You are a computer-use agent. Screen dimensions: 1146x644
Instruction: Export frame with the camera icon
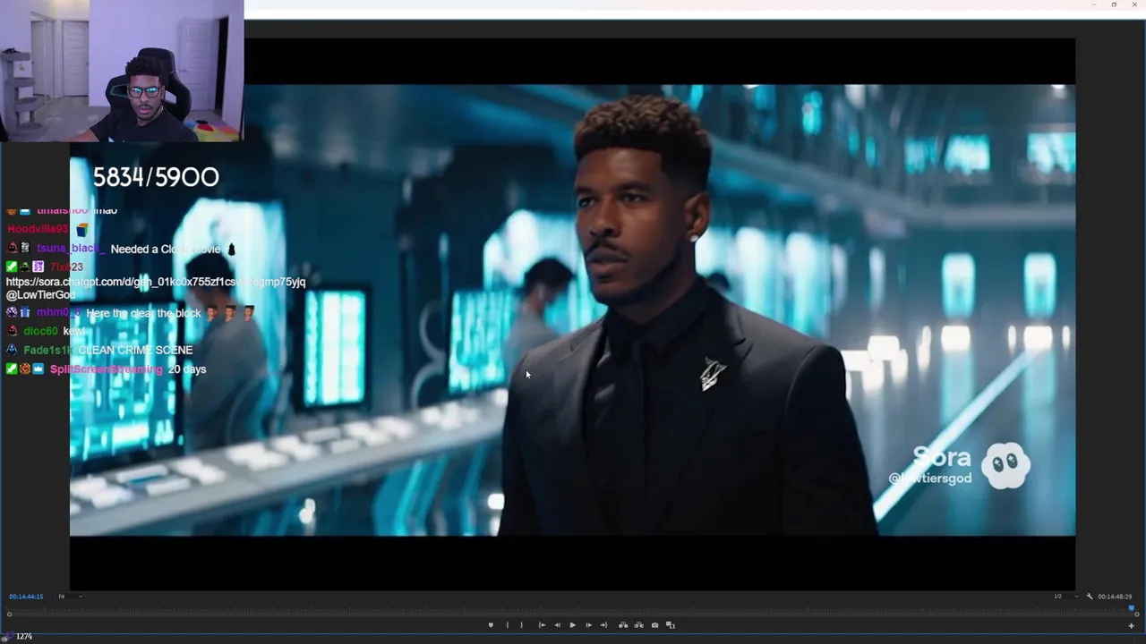(x=654, y=625)
